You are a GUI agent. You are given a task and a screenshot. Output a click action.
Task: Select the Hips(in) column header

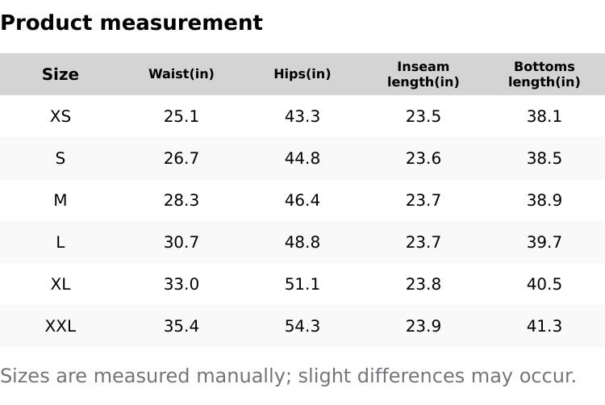(x=302, y=74)
